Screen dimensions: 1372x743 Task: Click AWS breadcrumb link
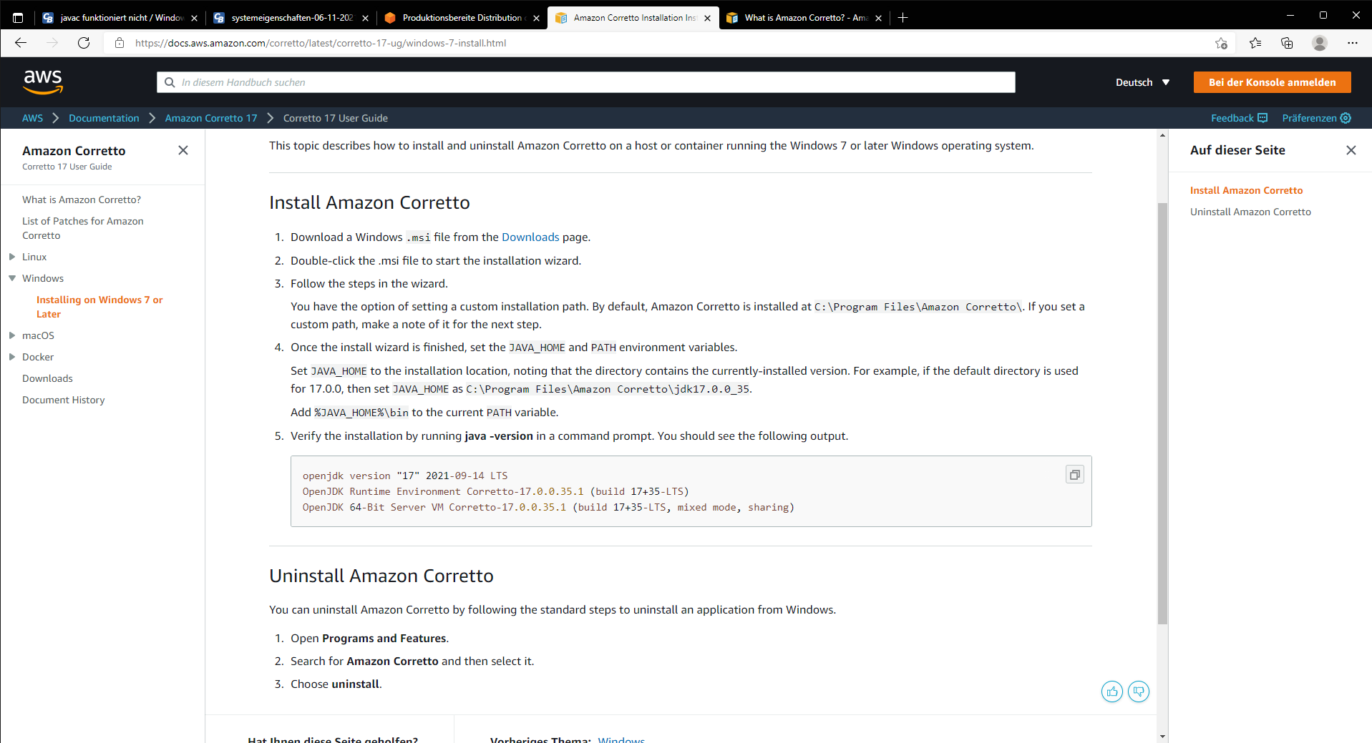32,118
